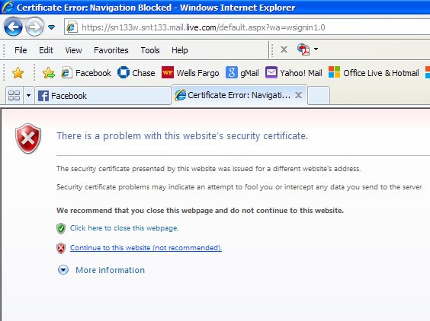Screen dimensions: 430x321
Task: Click the Convert to PDF toolbar icon
Action: coord(303,49)
